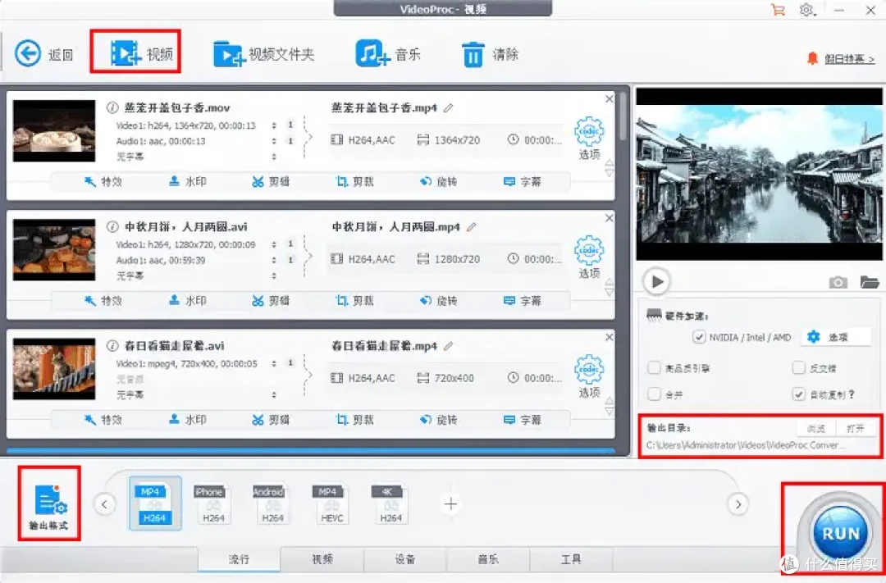Open 字幕 subtitles for 春日看猫走屋檐.avi
Viewport: 886px width, 583px height.
[x=522, y=420]
